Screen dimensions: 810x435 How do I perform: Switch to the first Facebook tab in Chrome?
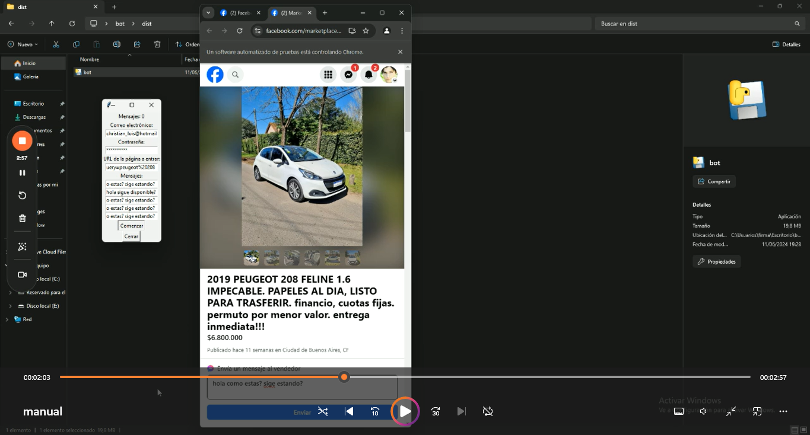coord(240,13)
